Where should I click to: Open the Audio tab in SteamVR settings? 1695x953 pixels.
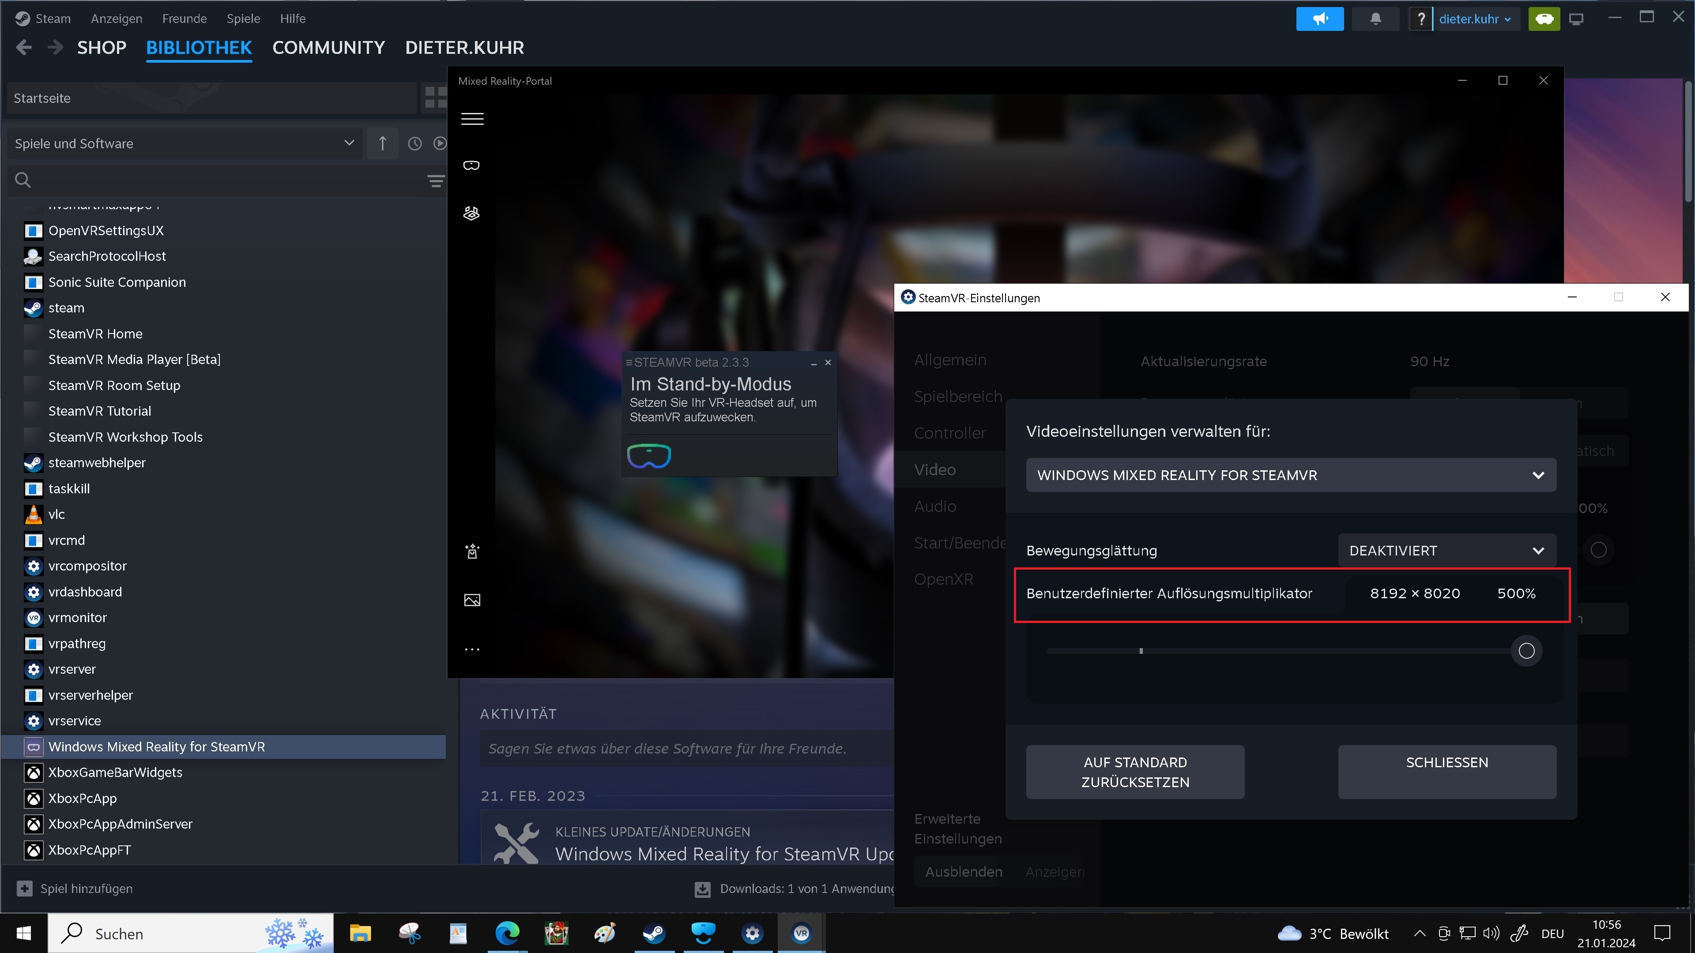[935, 507]
